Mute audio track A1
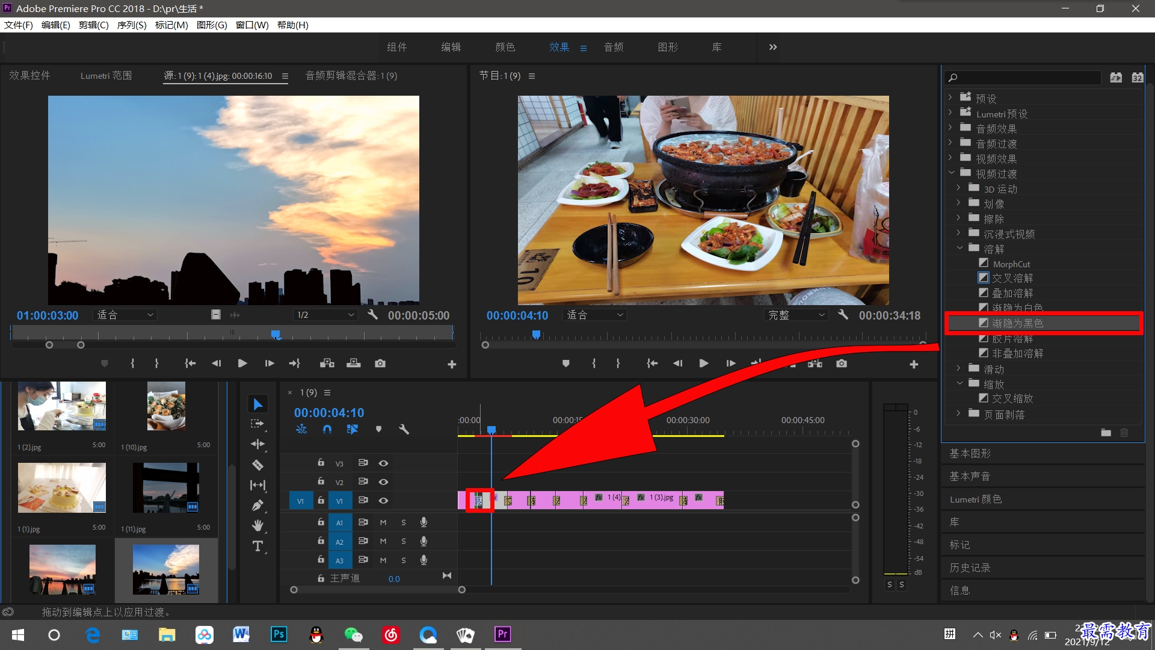 (x=383, y=522)
